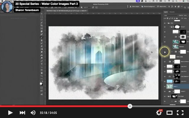Image resolution: width=189 pixels, height=118 pixels.
Task: Select the Lasso tool
Action: [x=42, y=19]
